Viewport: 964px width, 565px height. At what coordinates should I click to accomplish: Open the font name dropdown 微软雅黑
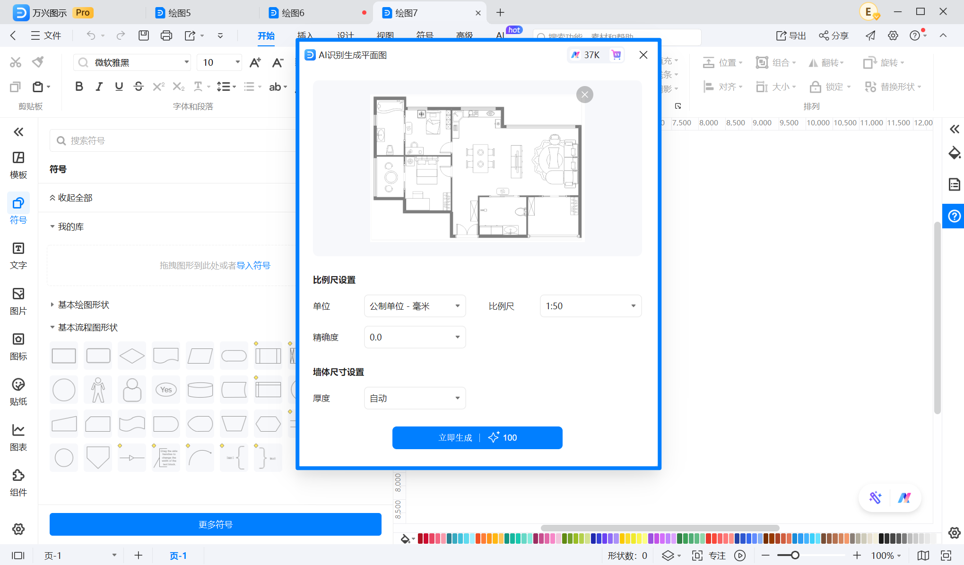coord(133,62)
